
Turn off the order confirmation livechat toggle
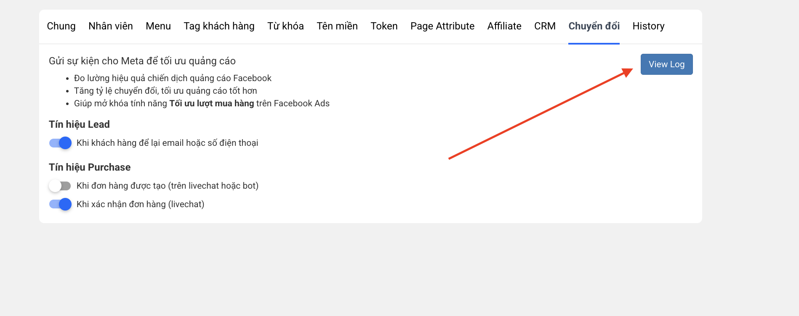point(60,204)
